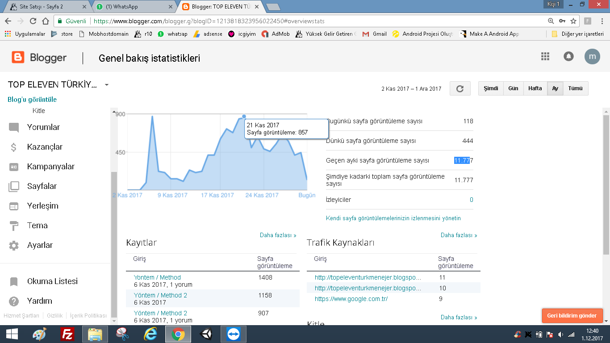
Task: Open the https://www.google.com.tr/ traffic source
Action: coord(351,299)
